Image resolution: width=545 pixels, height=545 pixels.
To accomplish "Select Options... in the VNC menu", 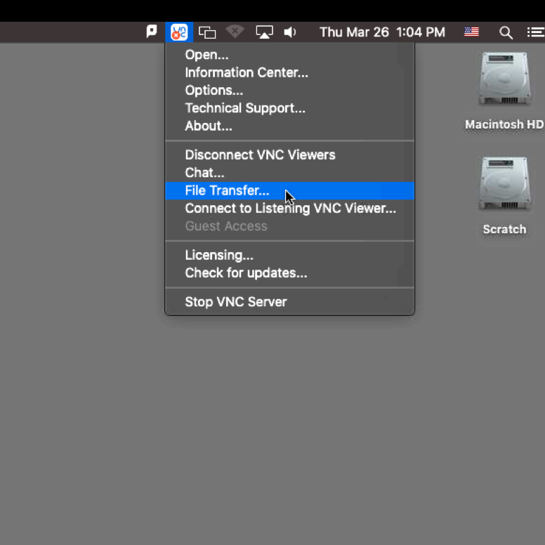I will [289, 91].
